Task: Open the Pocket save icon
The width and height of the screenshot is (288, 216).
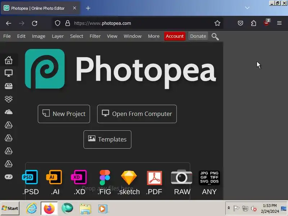Action: pyautogui.click(x=240, y=23)
